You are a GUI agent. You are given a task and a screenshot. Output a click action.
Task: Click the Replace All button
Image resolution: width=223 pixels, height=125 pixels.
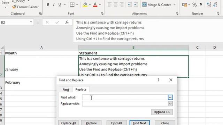point(68,123)
